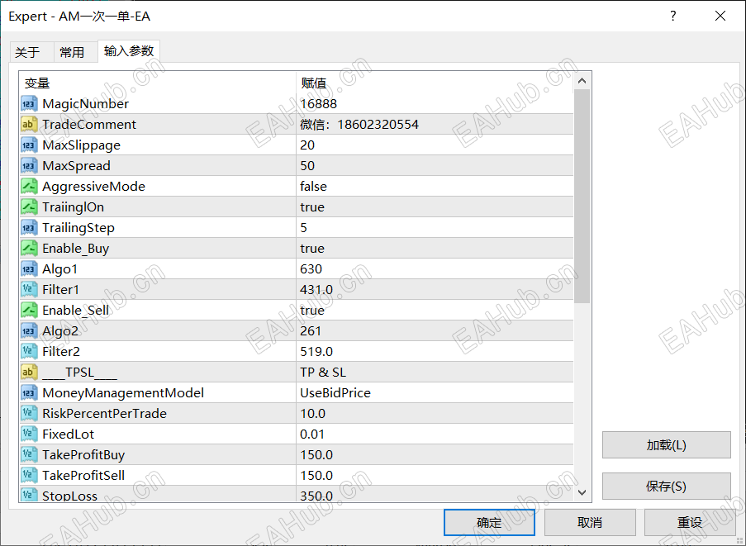Image resolution: width=746 pixels, height=546 pixels.
Task: Click the TrailingStep integer icon
Action: tap(29, 228)
